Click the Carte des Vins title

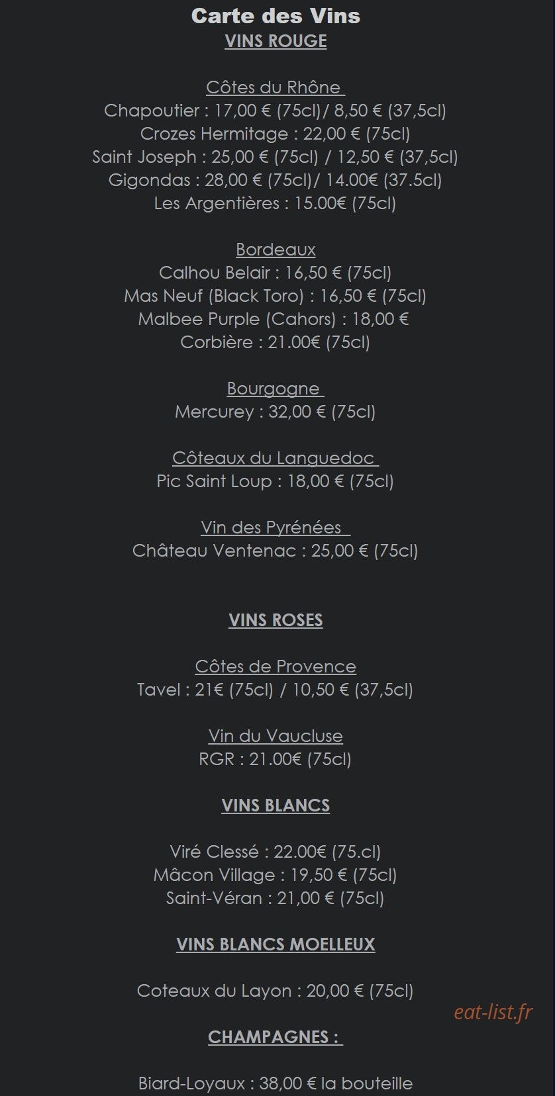point(276,16)
